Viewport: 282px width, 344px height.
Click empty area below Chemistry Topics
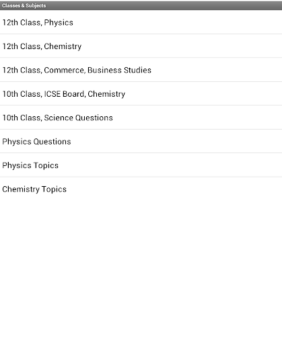141,272
